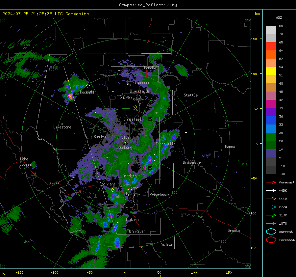
Task: Click the yellow diamond at the radar center near Didsbury
Action: click(x=125, y=144)
